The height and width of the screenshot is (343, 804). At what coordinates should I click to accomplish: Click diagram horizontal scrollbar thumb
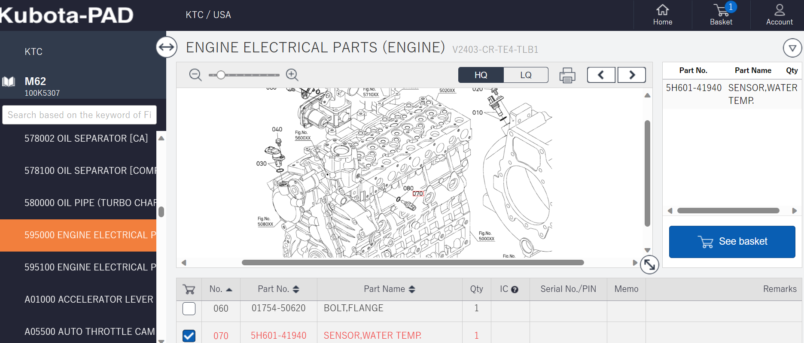click(x=413, y=262)
